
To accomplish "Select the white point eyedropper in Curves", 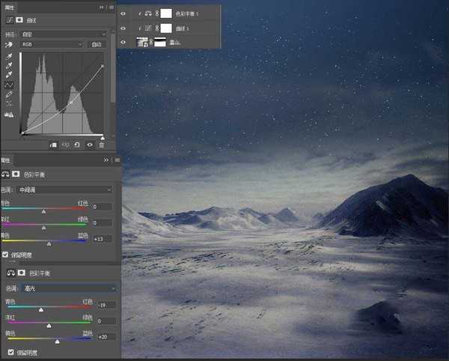I will (x=9, y=76).
